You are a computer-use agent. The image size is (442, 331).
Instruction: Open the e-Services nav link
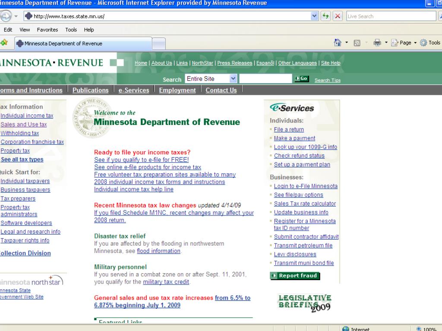click(134, 90)
